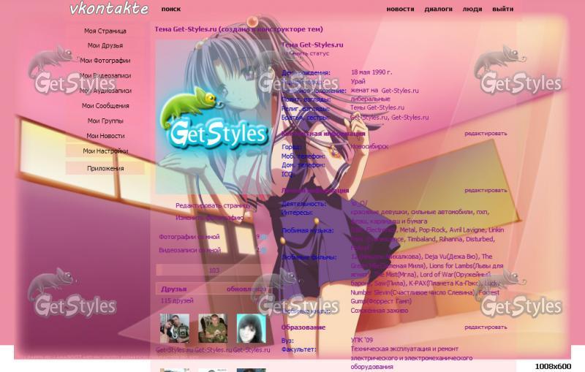Viewport: 585px width, 372px height.
Task: Click icon beside Фотографии со мной count
Action: (264, 237)
